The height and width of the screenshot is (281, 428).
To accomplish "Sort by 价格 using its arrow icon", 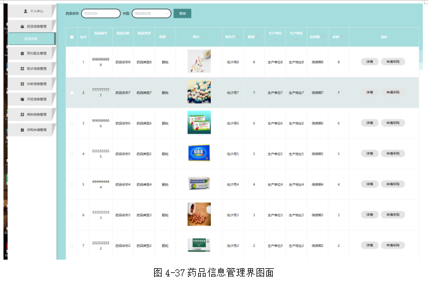I will pyautogui.click(x=342, y=37).
